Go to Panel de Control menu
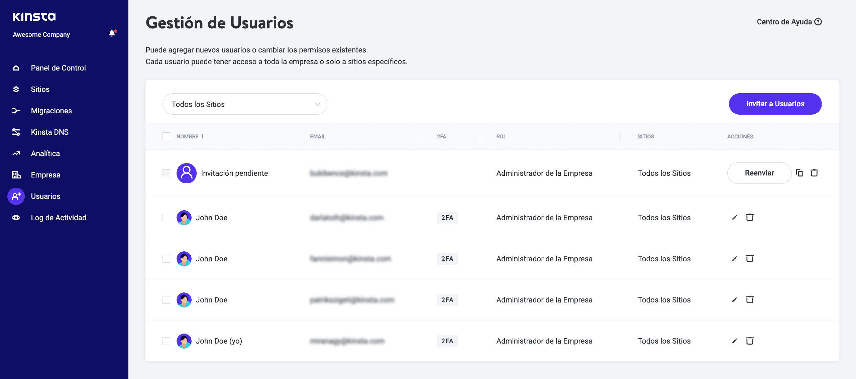The width and height of the screenshot is (856, 379). click(58, 68)
